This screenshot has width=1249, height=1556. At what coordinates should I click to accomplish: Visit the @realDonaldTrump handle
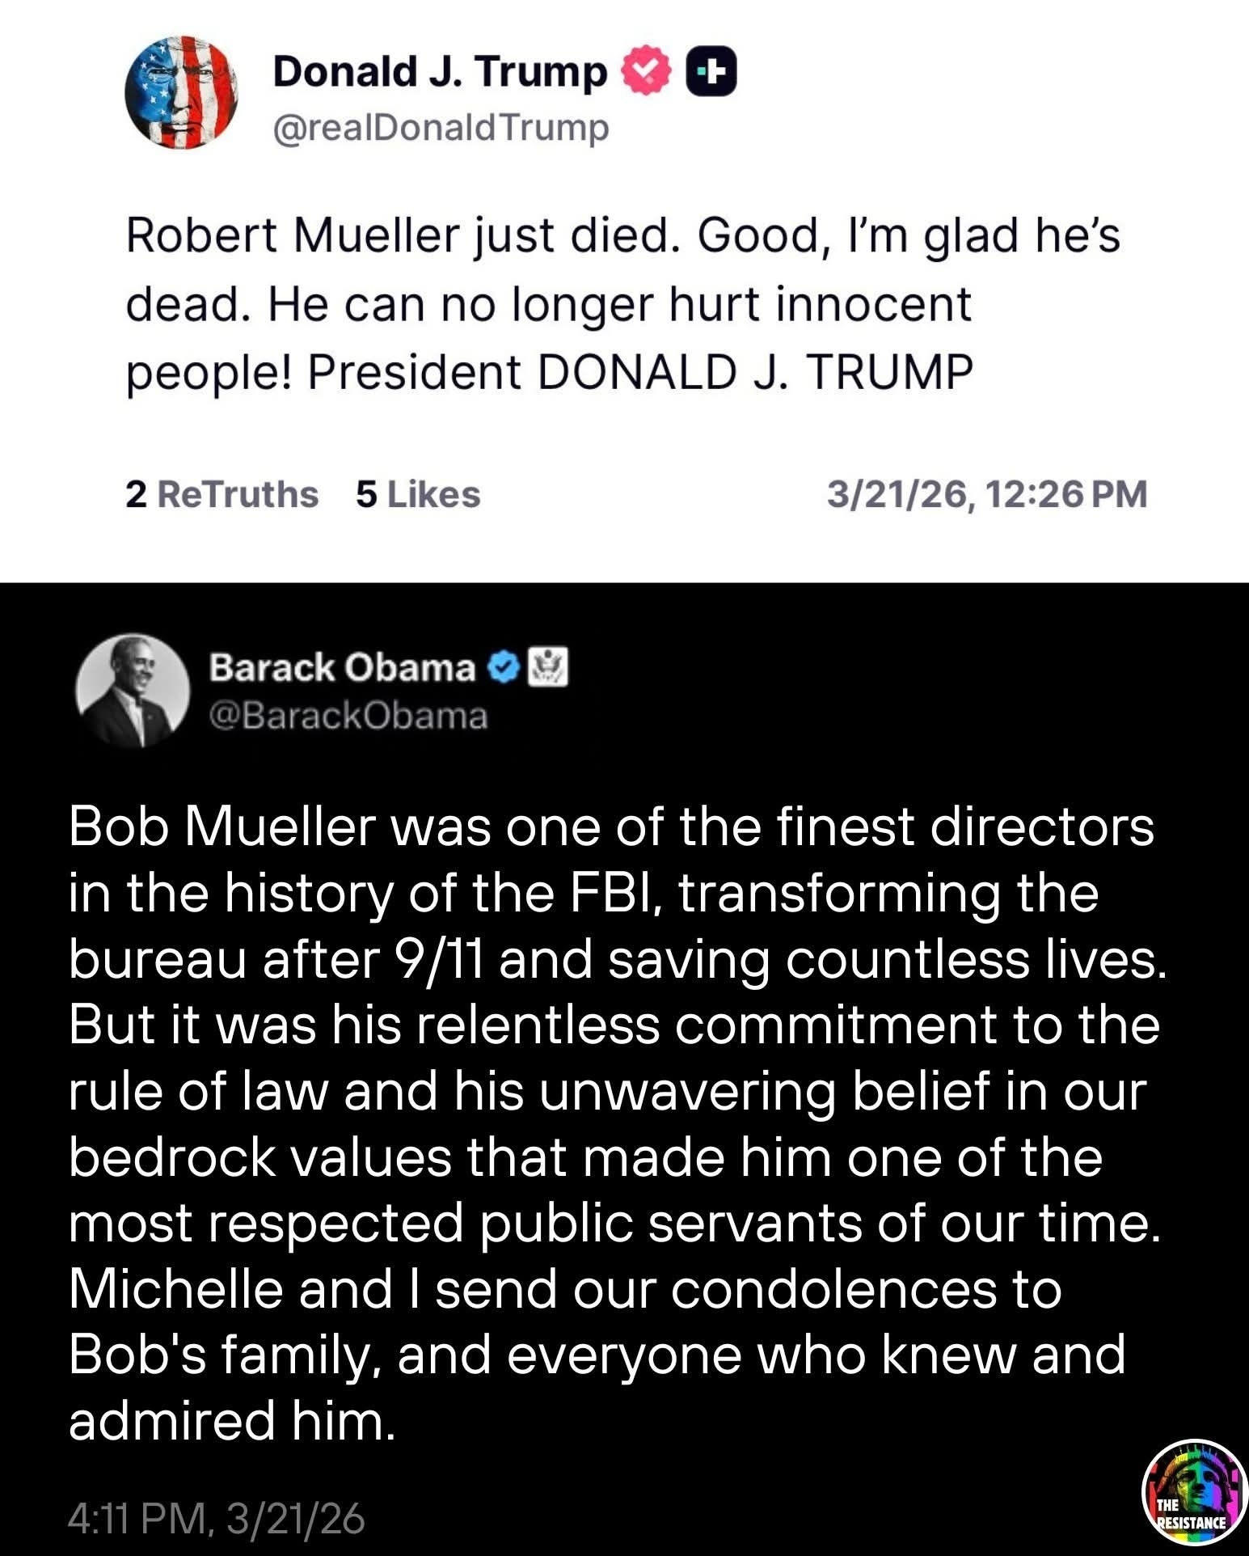point(441,128)
